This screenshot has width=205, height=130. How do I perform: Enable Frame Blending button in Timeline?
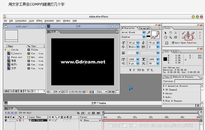point(93,113)
